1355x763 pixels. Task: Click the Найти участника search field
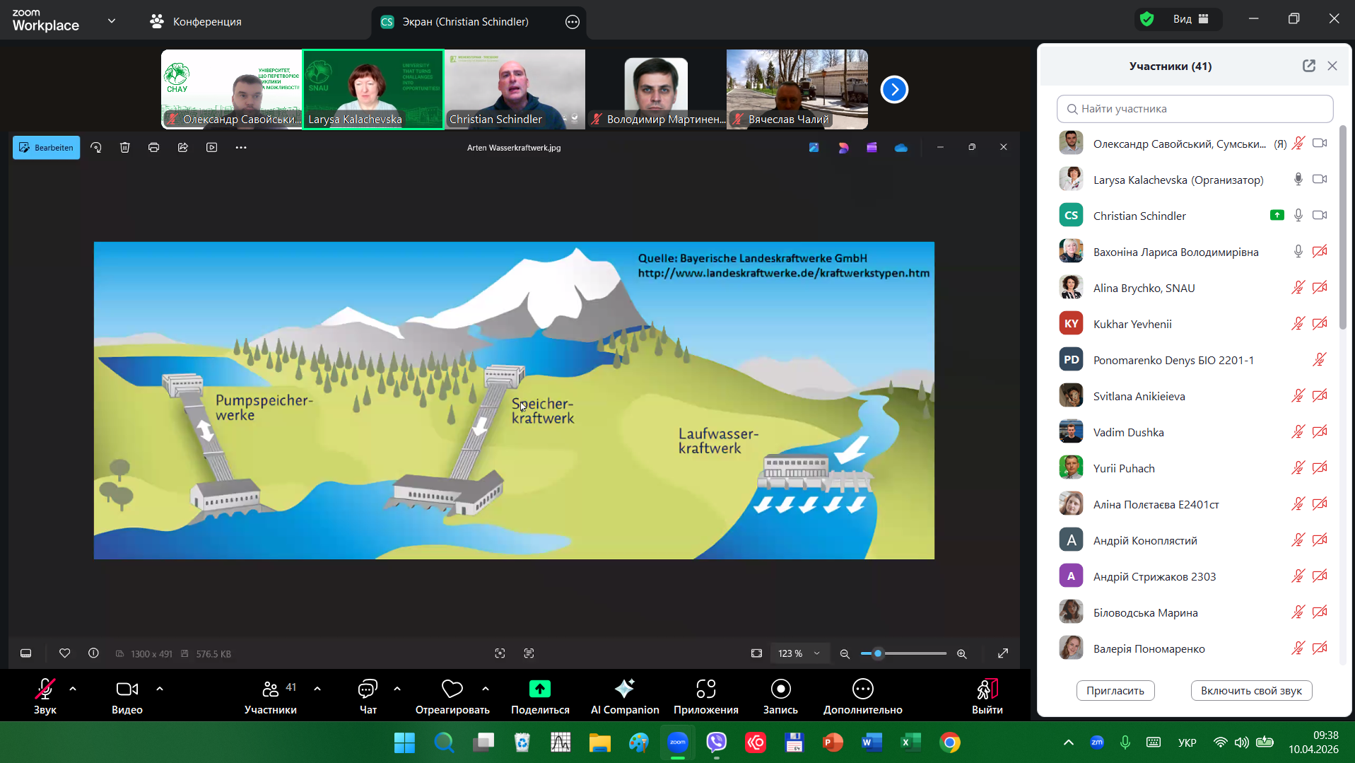(1195, 109)
